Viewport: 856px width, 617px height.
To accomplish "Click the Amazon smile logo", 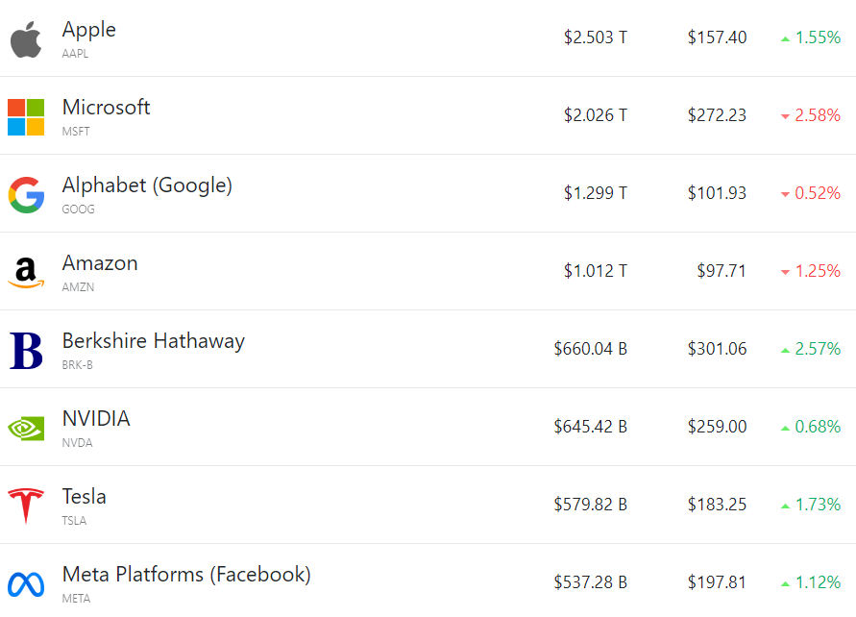I will (26, 273).
